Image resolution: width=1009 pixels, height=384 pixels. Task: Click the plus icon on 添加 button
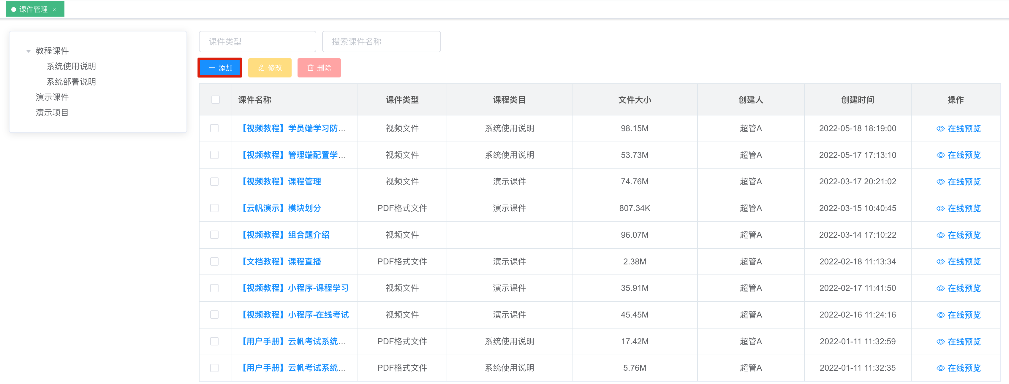[x=212, y=68]
